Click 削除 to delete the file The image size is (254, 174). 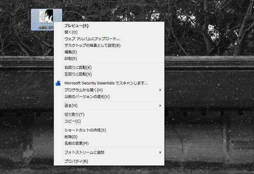(x=71, y=137)
